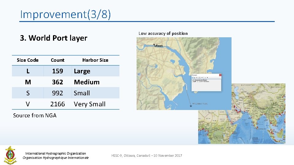Viewport: 294px width, 165px height.
Task: Click the count '362' cell
Action: point(58,82)
